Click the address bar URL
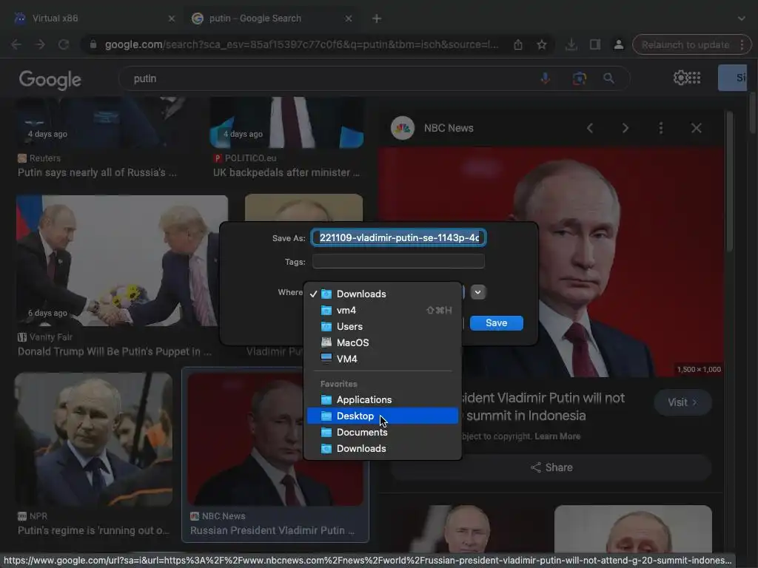Viewport: 758px width, 568px height. click(x=301, y=44)
